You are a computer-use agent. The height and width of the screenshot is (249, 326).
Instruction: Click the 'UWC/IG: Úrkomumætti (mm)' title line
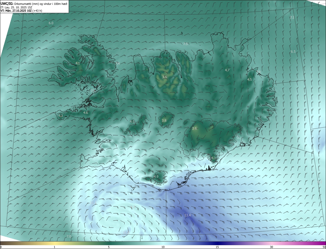point(34,4)
